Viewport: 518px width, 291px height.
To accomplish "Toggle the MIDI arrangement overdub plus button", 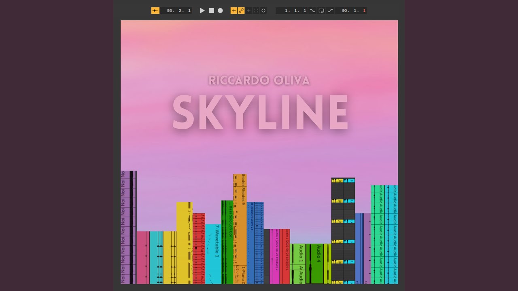I will (x=234, y=11).
